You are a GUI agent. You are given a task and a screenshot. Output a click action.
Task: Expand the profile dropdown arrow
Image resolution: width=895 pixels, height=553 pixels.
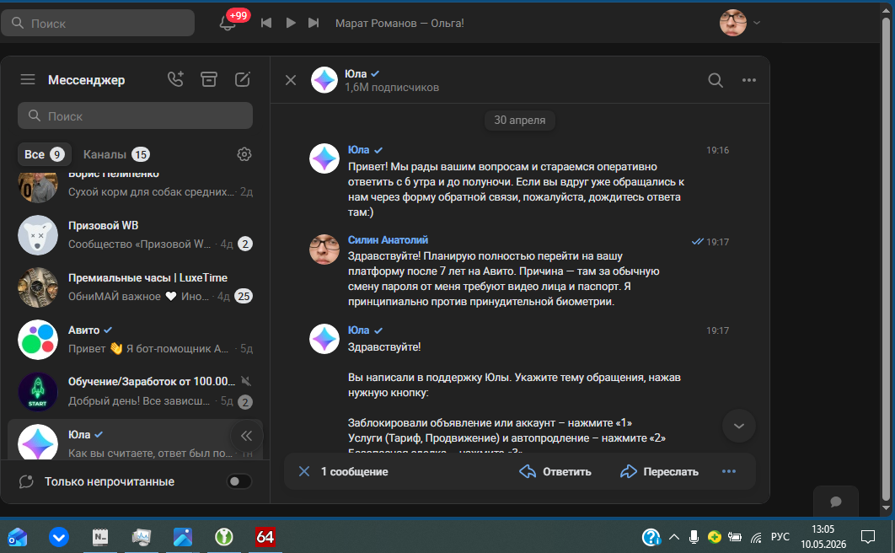point(757,23)
